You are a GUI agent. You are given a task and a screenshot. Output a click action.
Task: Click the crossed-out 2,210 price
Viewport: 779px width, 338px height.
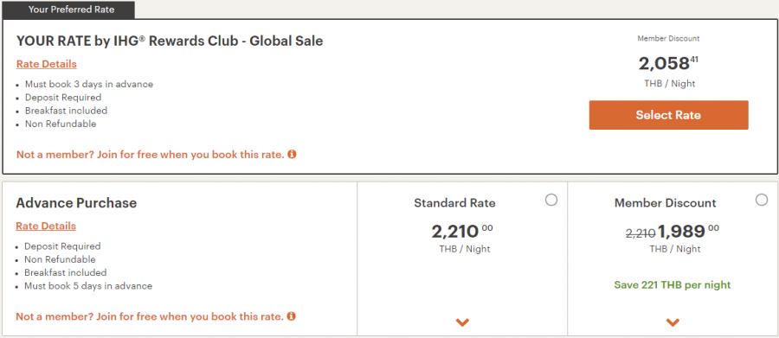pos(641,233)
